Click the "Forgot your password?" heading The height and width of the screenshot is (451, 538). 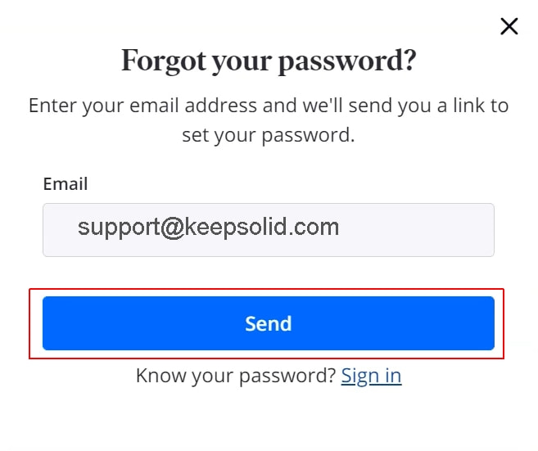[x=269, y=61]
